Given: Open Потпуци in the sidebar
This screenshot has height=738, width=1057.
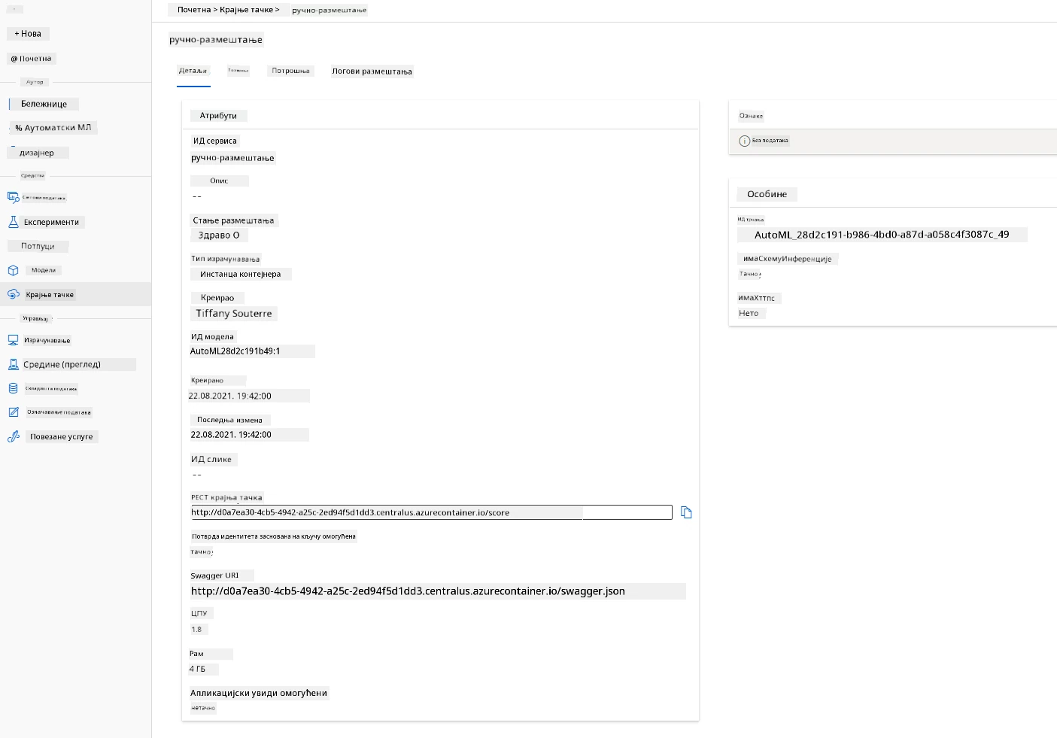Looking at the screenshot, I should point(38,246).
